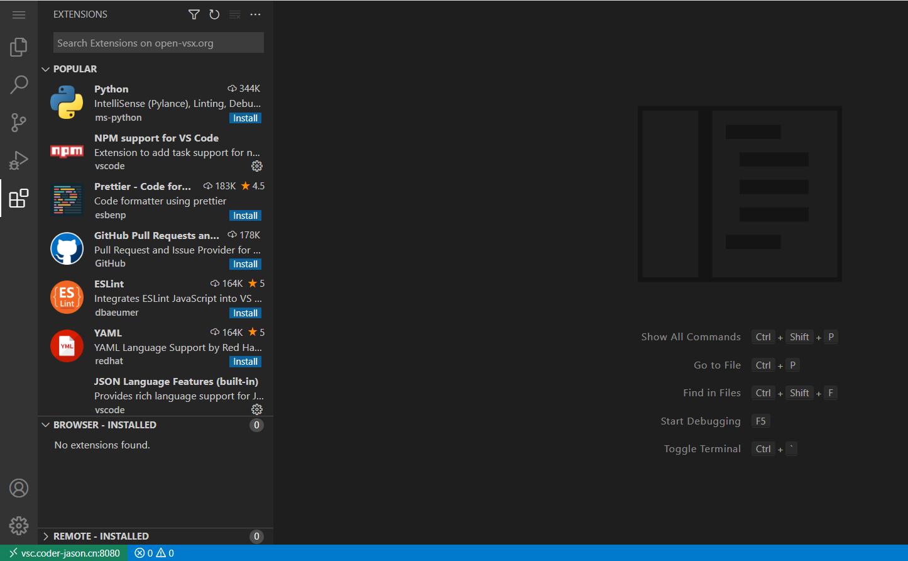This screenshot has width=908, height=561.
Task: Install GitHub Pull Requests extension
Action: [245, 264]
